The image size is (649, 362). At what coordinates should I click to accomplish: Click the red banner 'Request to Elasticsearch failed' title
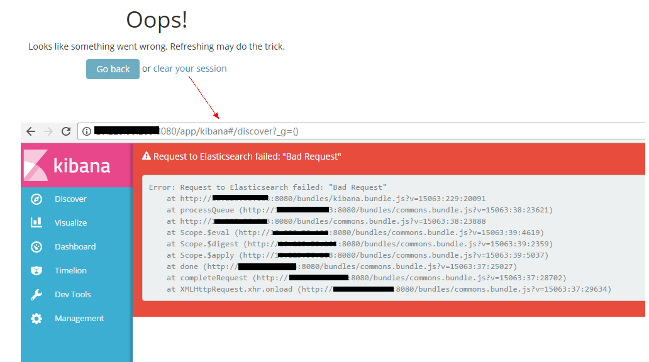tap(247, 156)
